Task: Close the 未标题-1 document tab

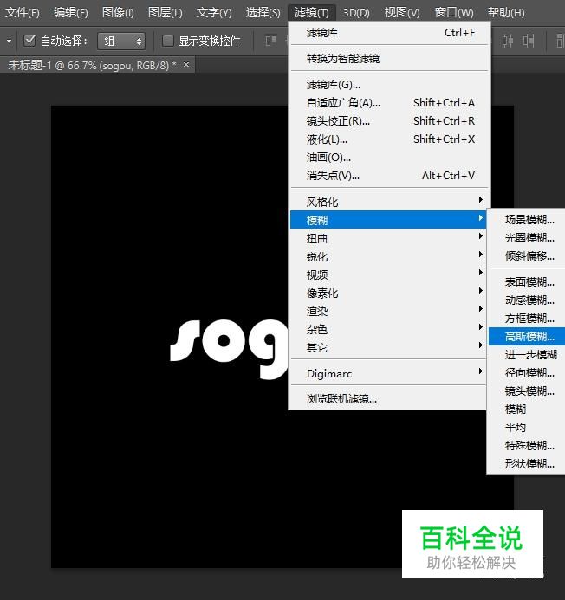Action: tap(186, 65)
